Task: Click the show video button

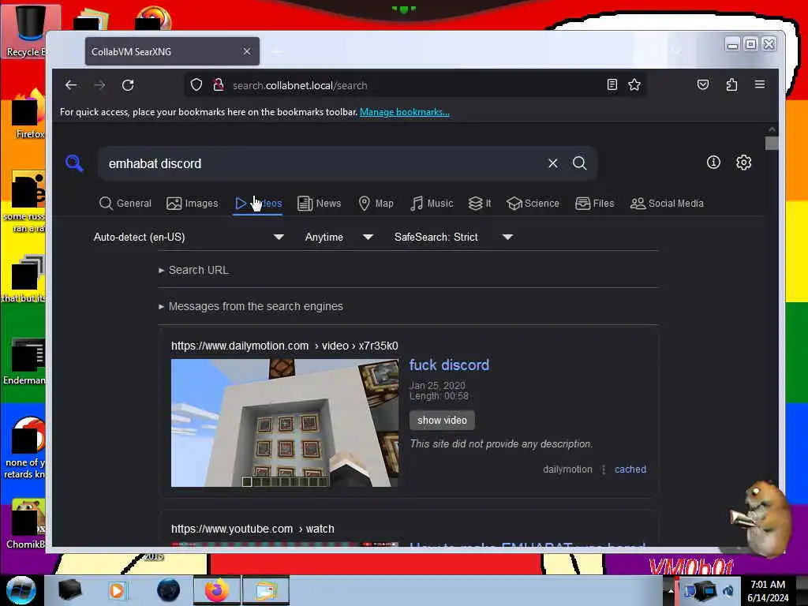Action: pyautogui.click(x=442, y=420)
